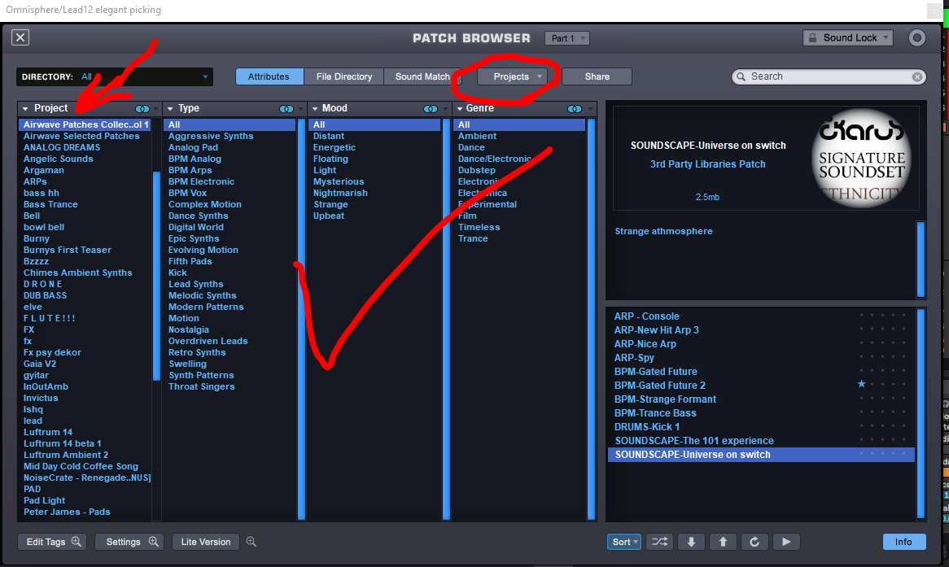Viewport: 949px width, 567px height.
Task: Click star rating on BPM-Gated Future 2
Action: [x=861, y=384]
